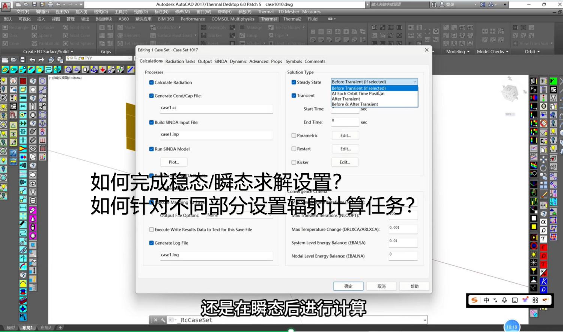Viewport: 563px width, 332px height.
Task: Click the Open folder icon in the lower toolbar
Action: (14, 60)
